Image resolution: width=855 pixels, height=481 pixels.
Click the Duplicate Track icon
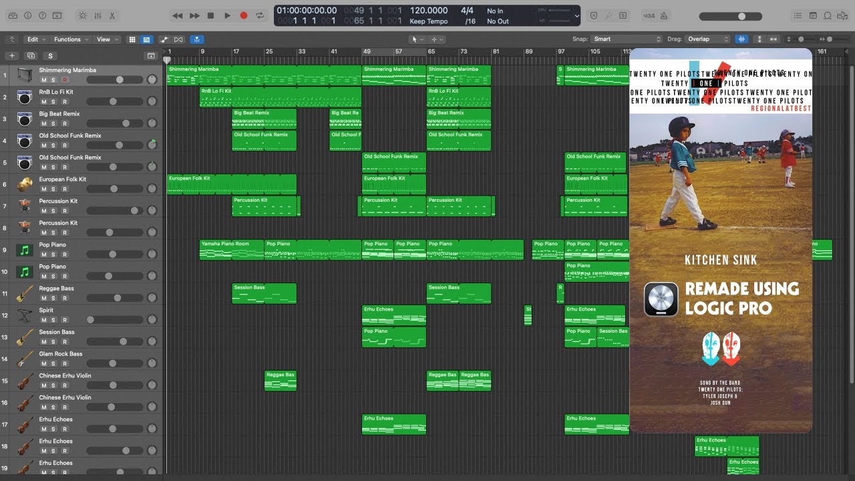31,56
